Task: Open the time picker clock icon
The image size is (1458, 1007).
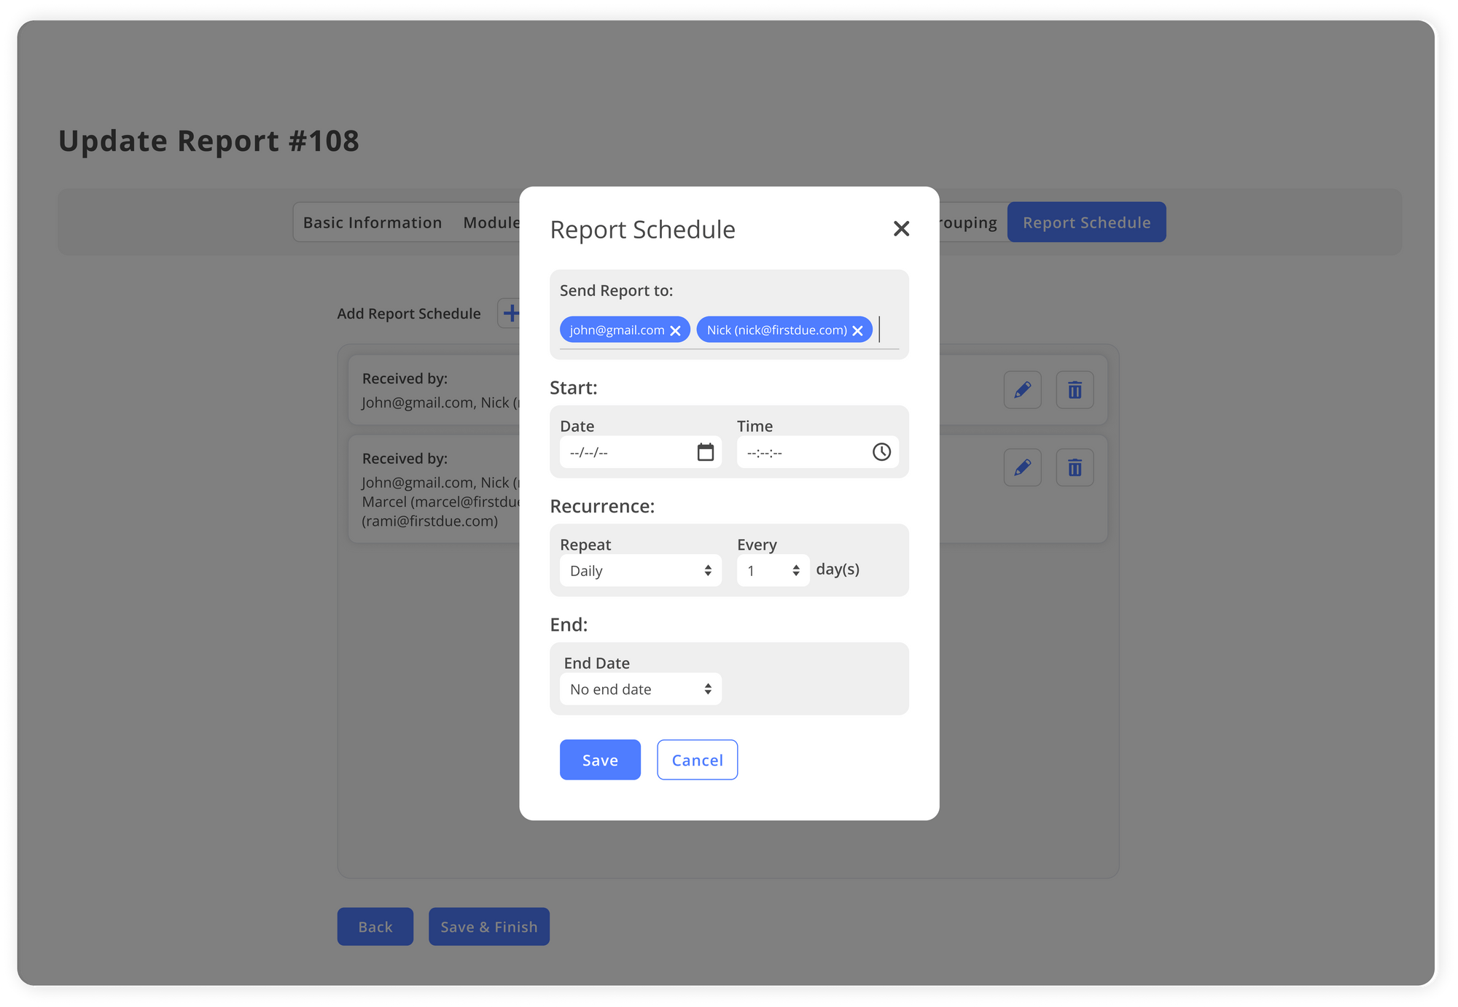Action: 881,452
